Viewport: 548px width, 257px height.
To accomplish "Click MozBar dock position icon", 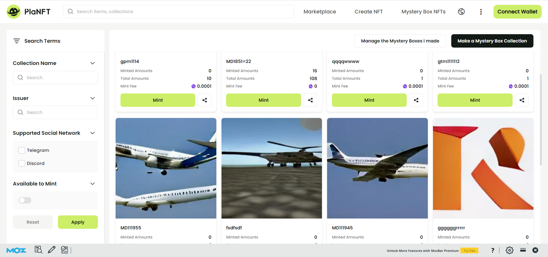I will [x=523, y=250].
